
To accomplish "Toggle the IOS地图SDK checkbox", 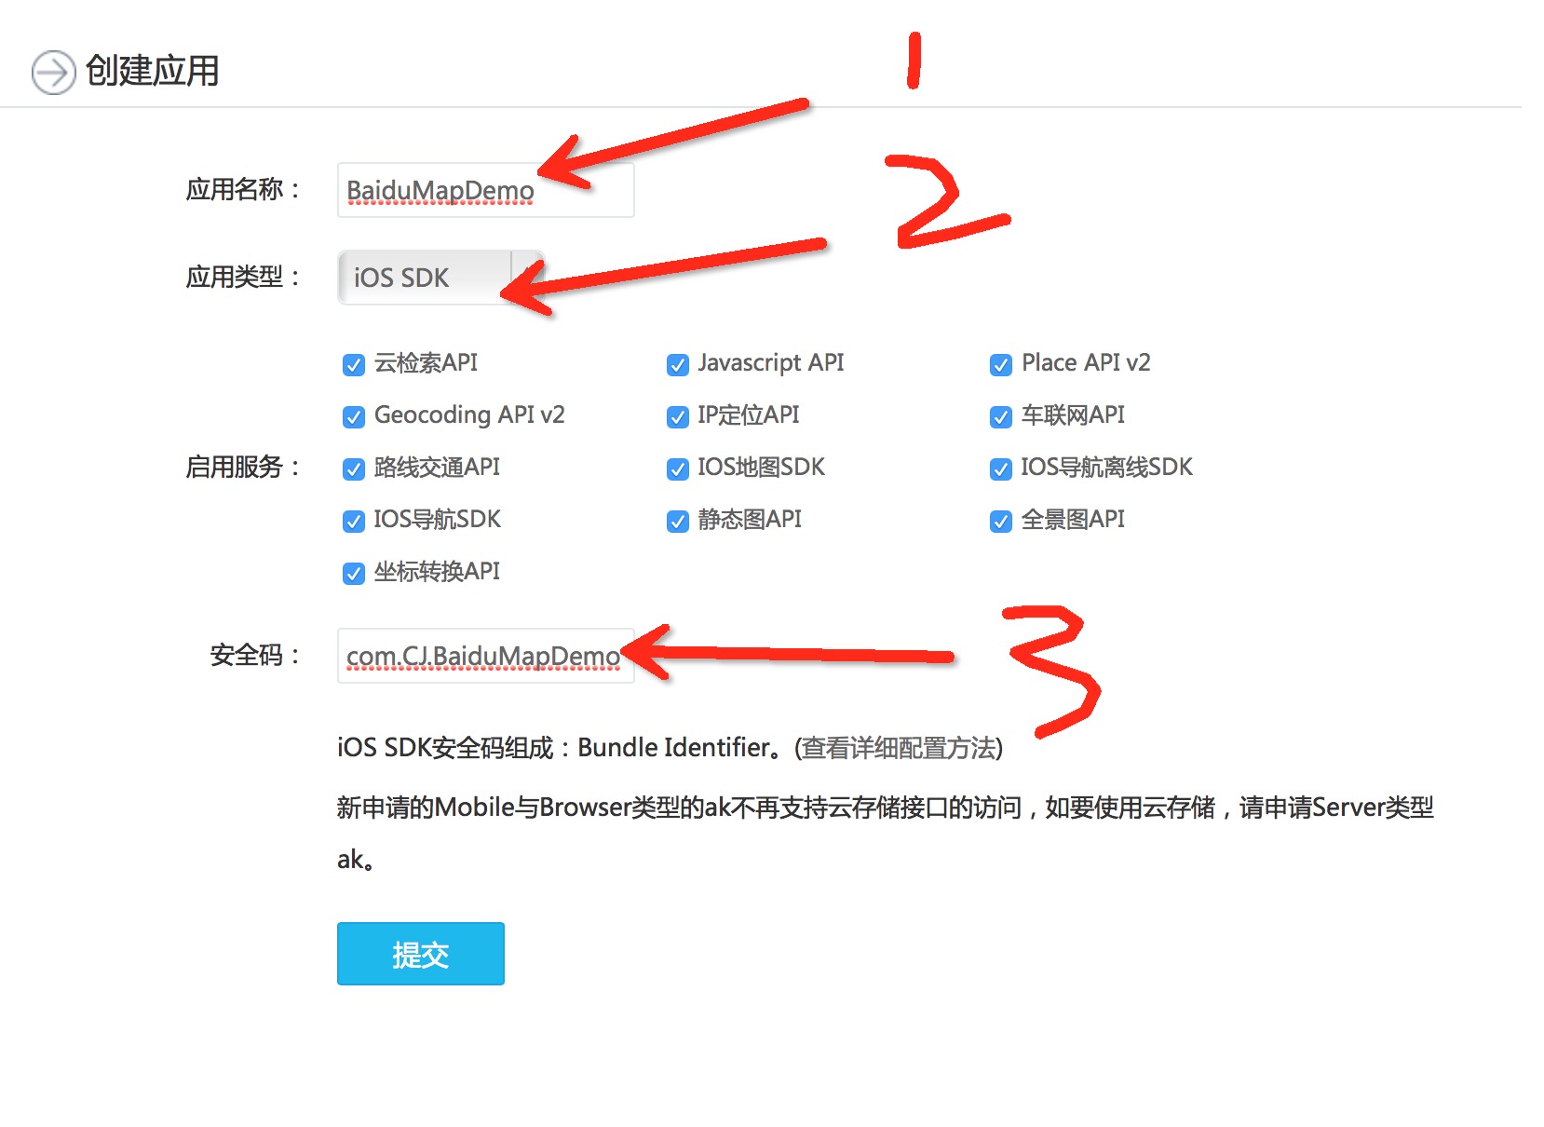I will coord(677,468).
